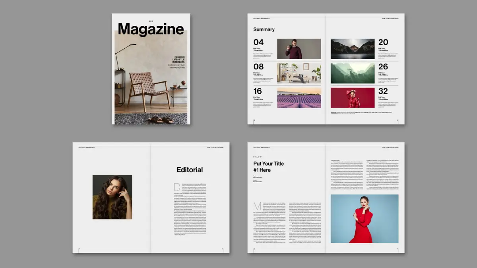The height and width of the screenshot is (268, 477).
Task: Select the curly-haired woman portrait
Action: point(112,197)
